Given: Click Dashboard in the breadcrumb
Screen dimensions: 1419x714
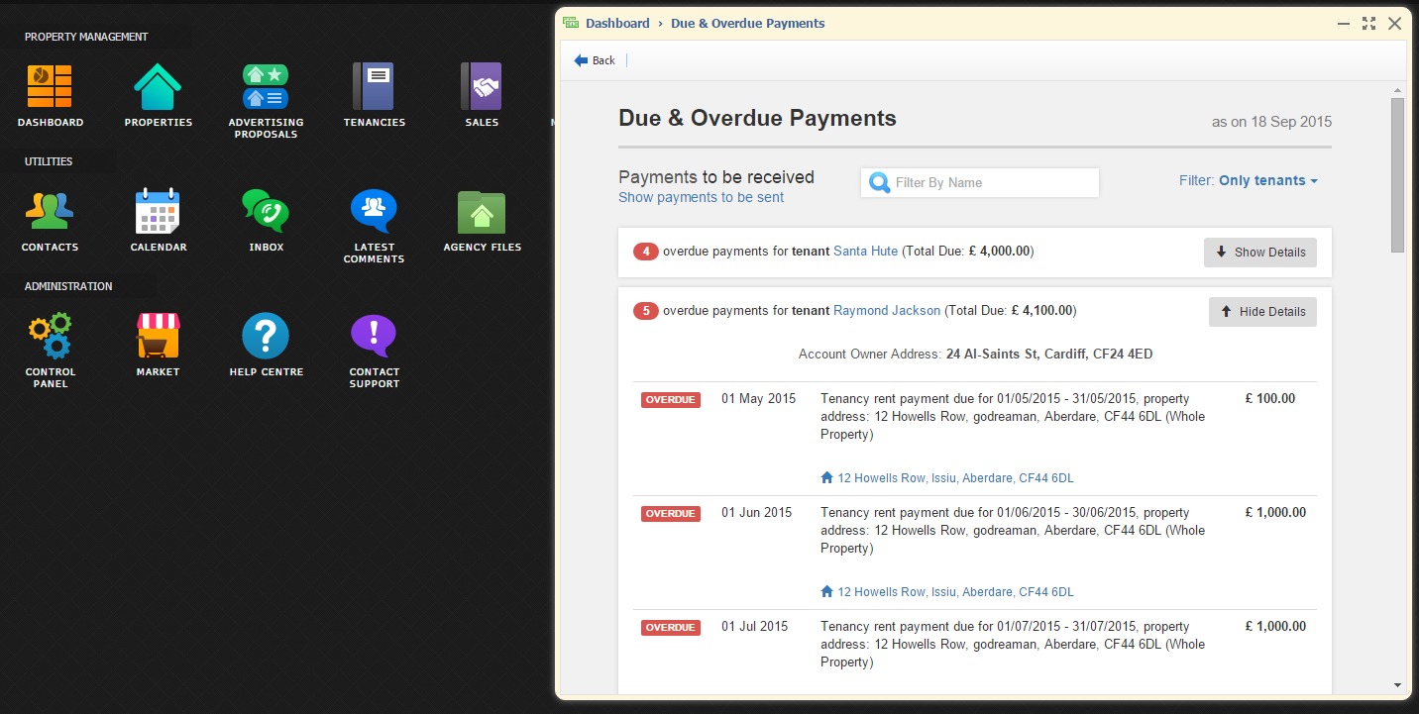Looking at the screenshot, I should [x=616, y=23].
